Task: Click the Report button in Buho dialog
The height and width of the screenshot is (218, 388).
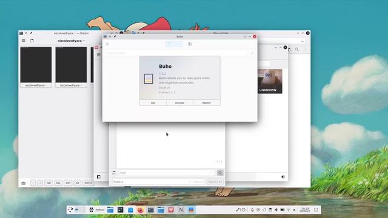Action: point(206,103)
